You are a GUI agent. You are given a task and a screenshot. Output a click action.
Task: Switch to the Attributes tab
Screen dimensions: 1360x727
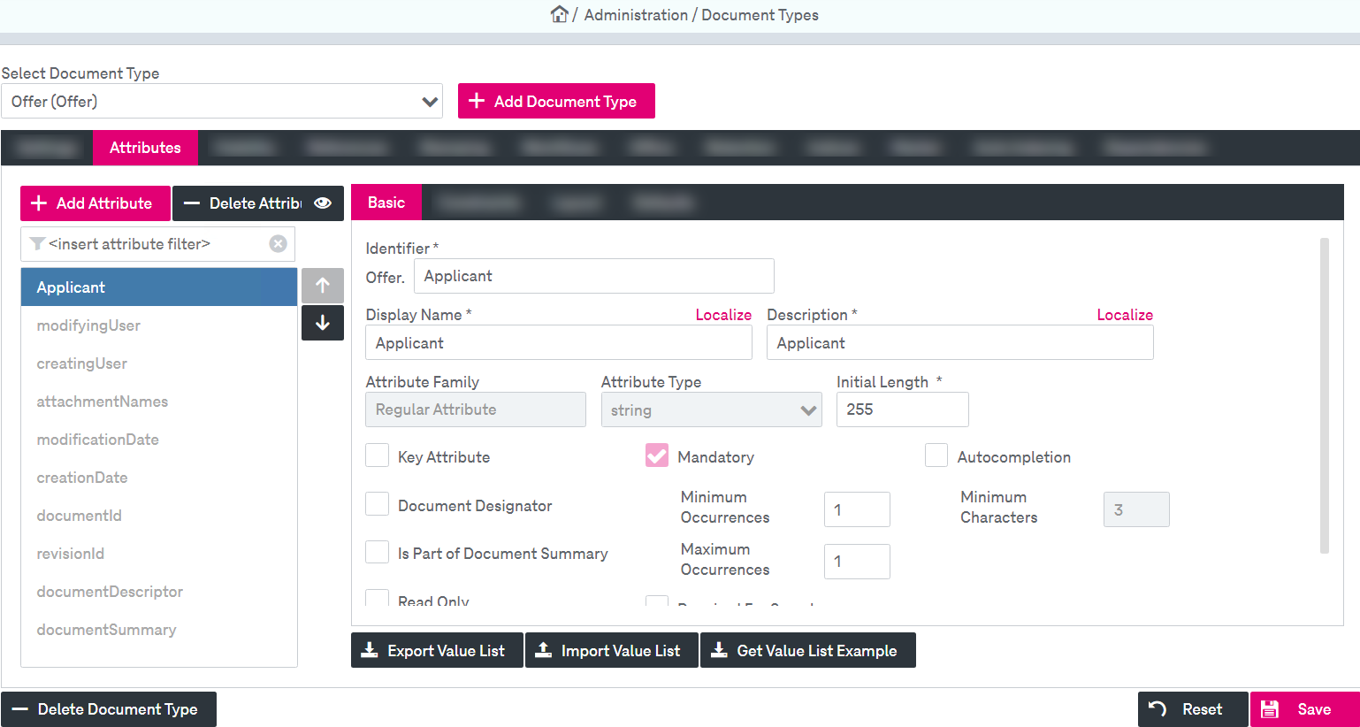point(145,148)
